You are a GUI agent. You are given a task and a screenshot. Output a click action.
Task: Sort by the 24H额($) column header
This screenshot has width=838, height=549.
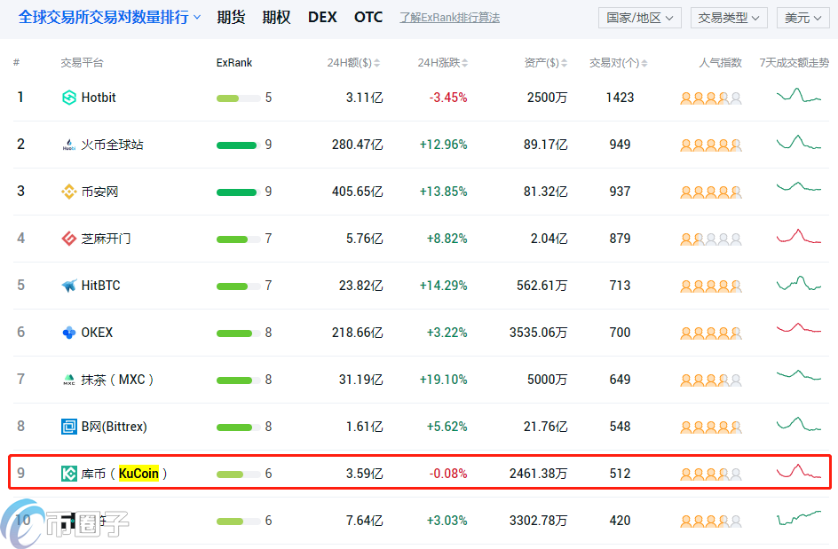coord(353,63)
